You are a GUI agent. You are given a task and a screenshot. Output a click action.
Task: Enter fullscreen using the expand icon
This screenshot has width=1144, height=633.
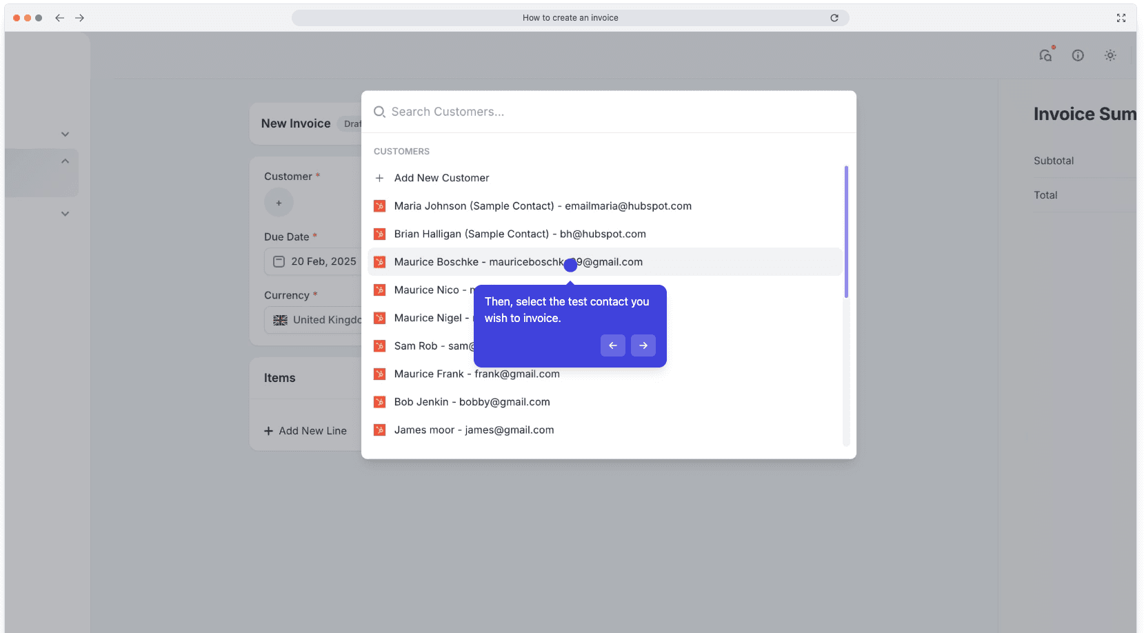point(1121,18)
